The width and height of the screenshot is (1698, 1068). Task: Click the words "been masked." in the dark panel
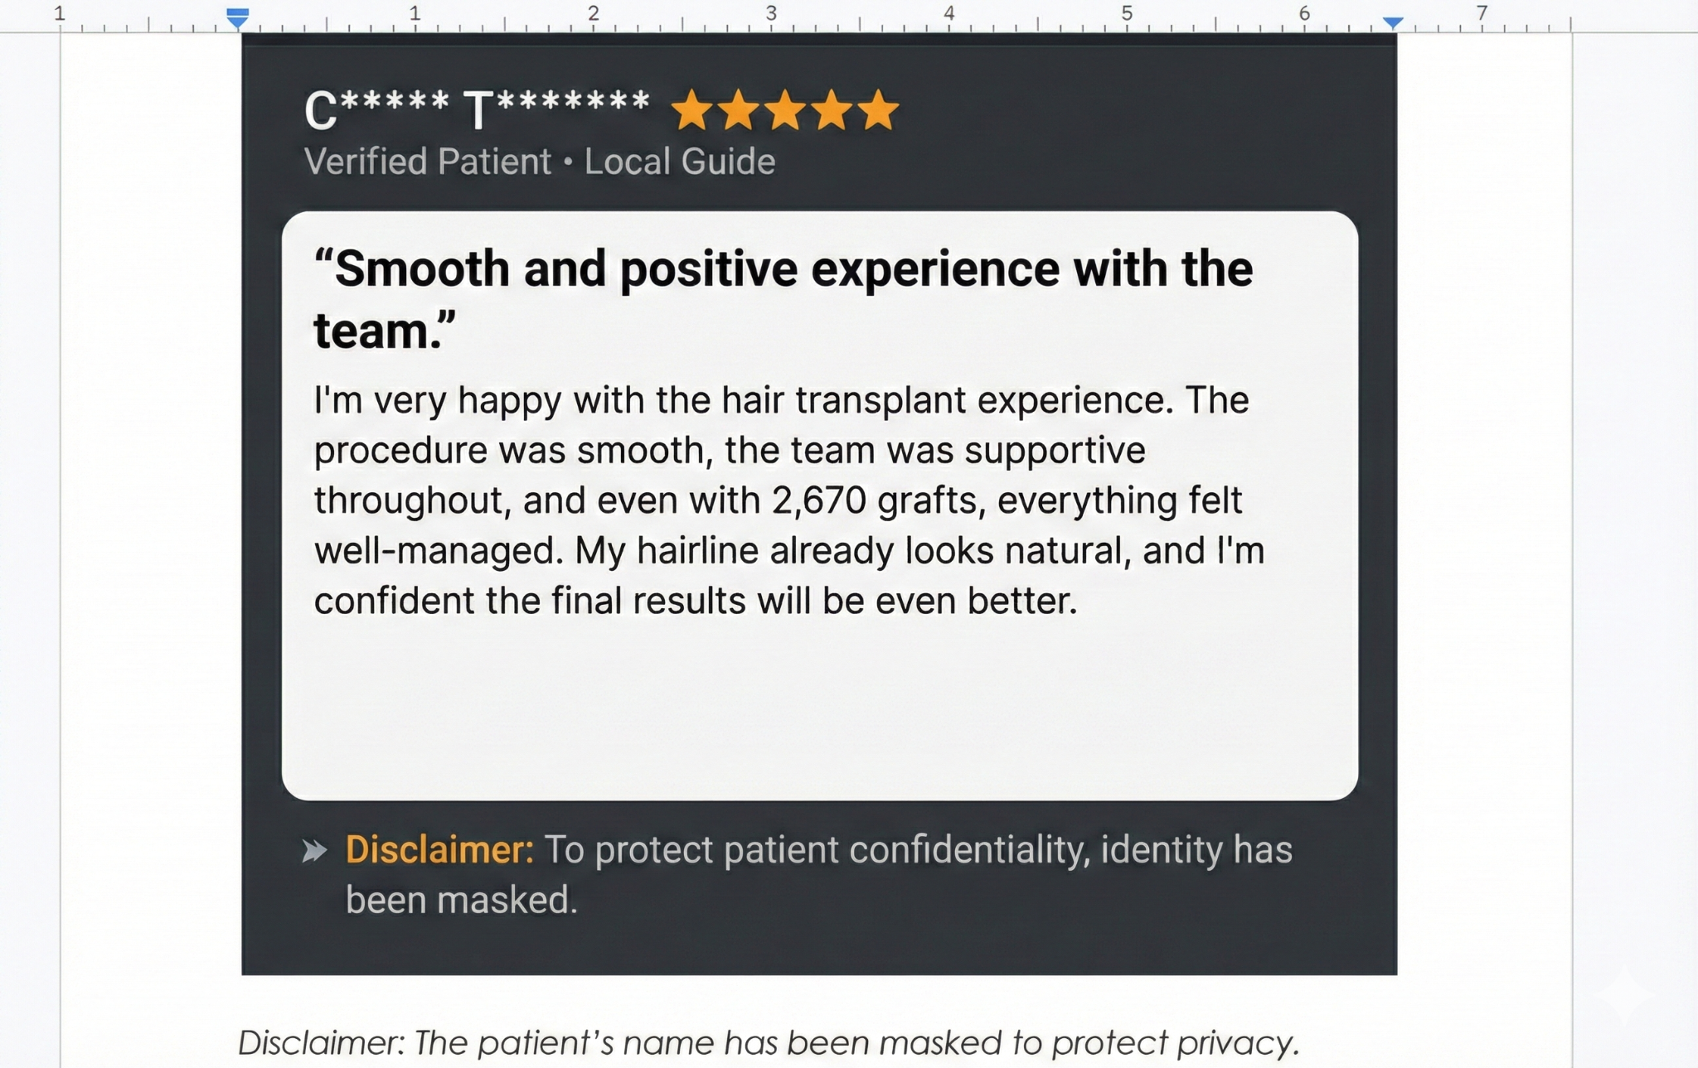click(x=461, y=901)
